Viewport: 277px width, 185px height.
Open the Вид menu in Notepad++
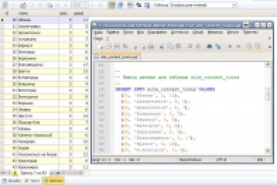pos(140,32)
